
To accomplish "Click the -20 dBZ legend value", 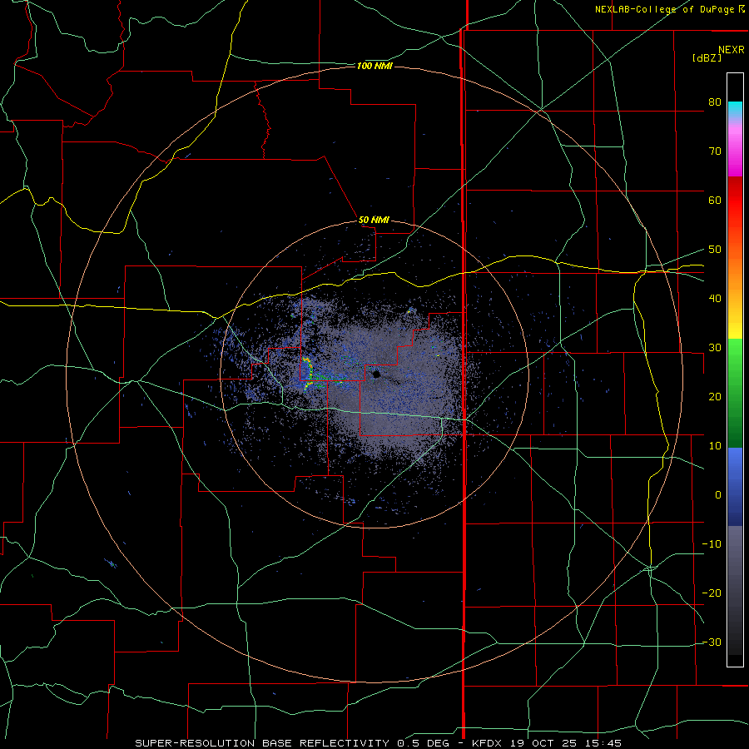I will tap(712, 593).
